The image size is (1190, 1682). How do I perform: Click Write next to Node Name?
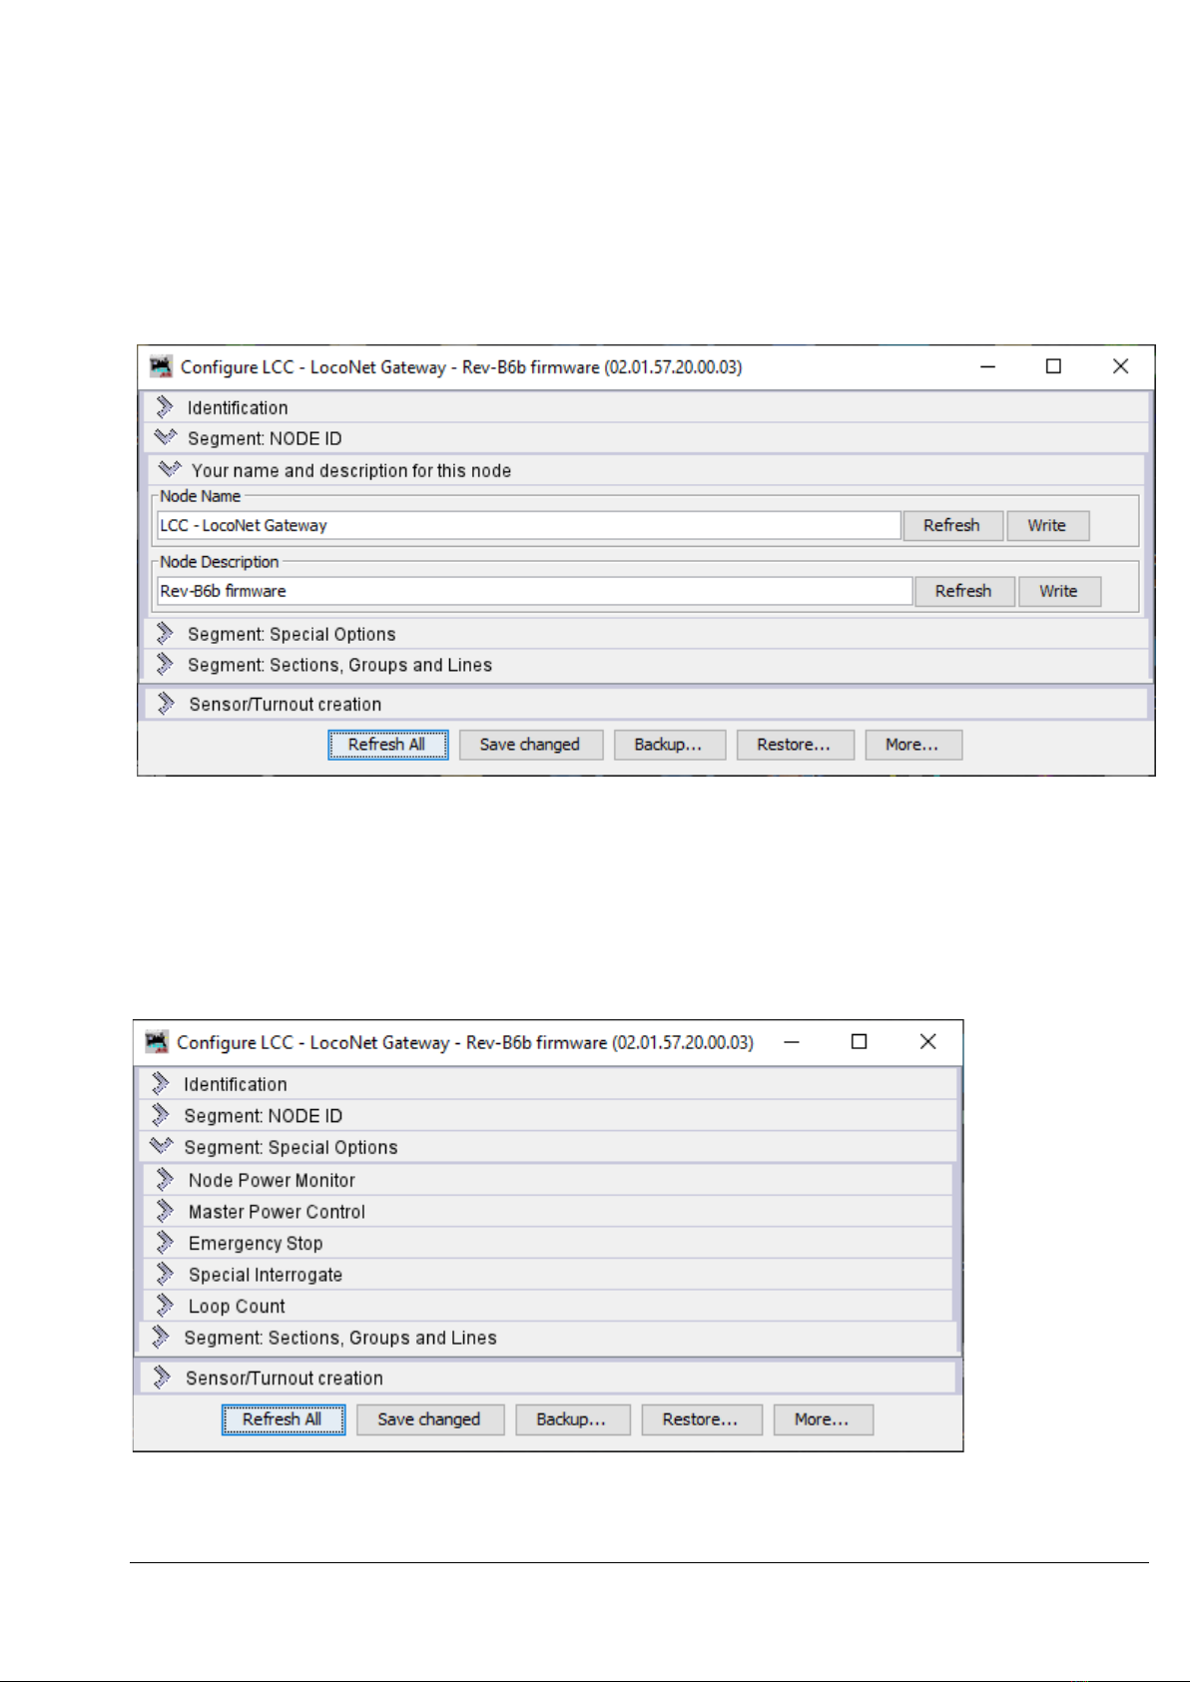click(x=1047, y=525)
